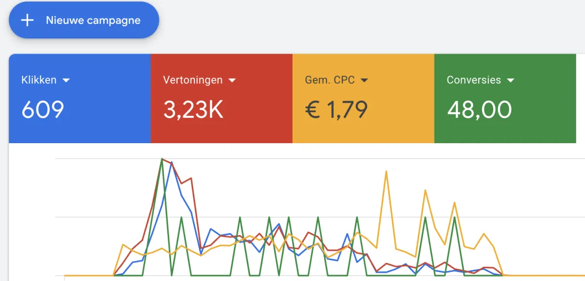
Task: Select the 609 clicks value
Action: (43, 110)
